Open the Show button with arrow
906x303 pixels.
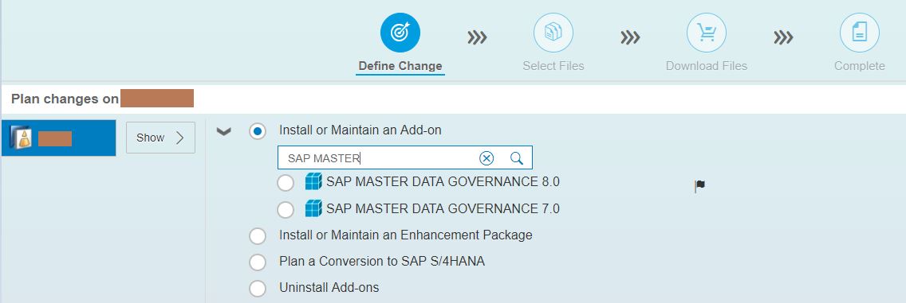tap(160, 138)
